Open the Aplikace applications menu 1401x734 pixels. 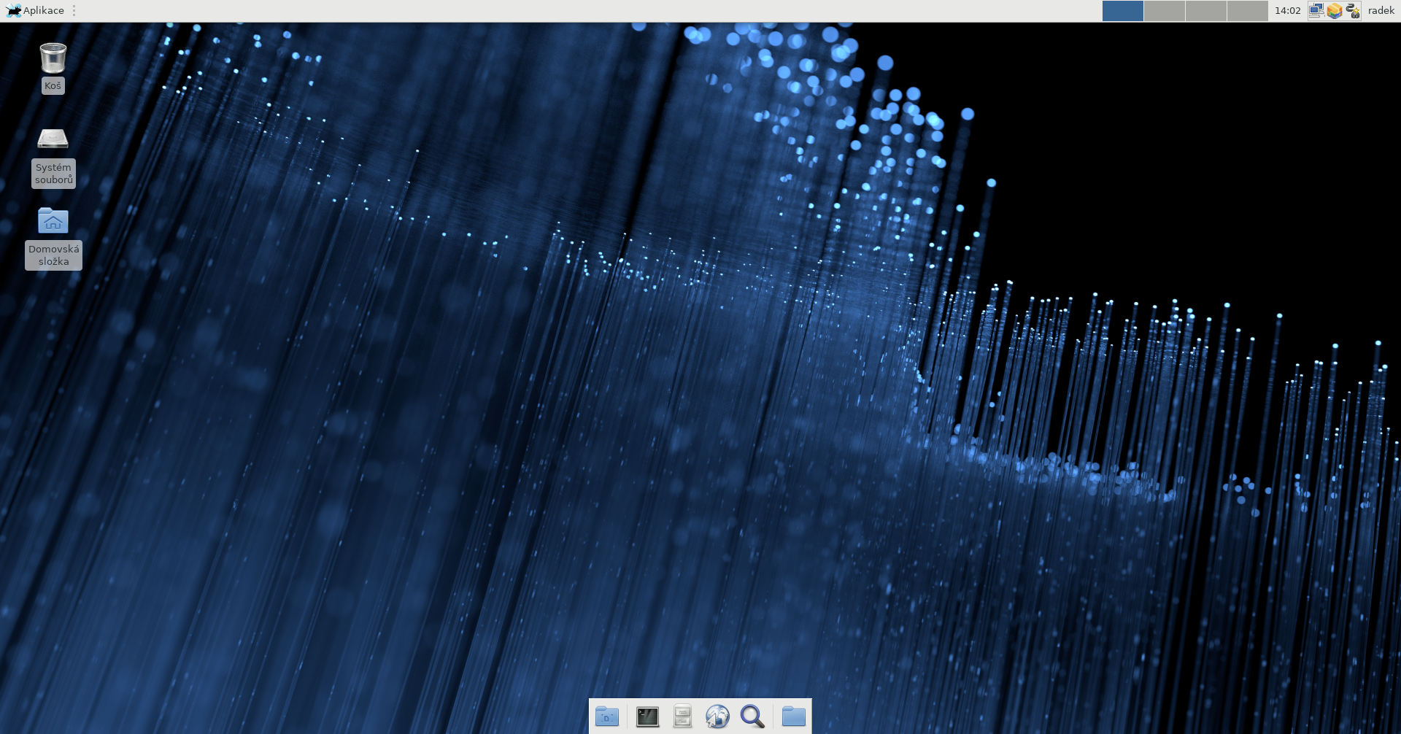pyautogui.click(x=35, y=10)
